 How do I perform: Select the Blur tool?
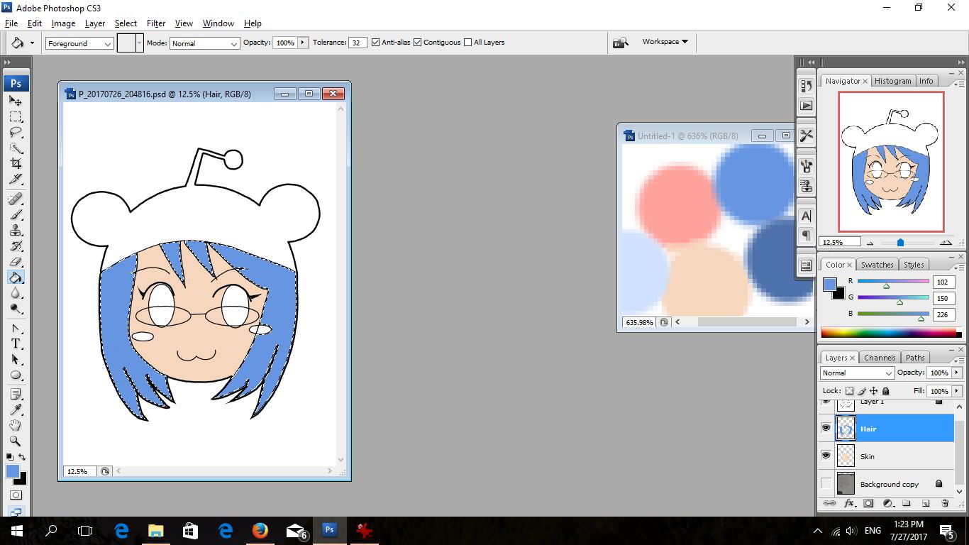pyautogui.click(x=15, y=292)
